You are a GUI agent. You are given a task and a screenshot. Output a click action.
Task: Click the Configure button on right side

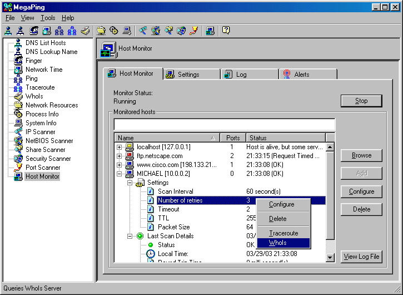pyautogui.click(x=361, y=191)
